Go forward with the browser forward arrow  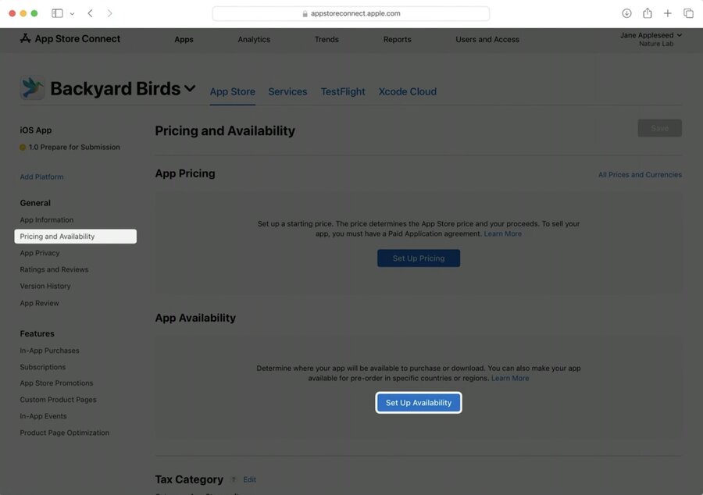[x=110, y=13]
